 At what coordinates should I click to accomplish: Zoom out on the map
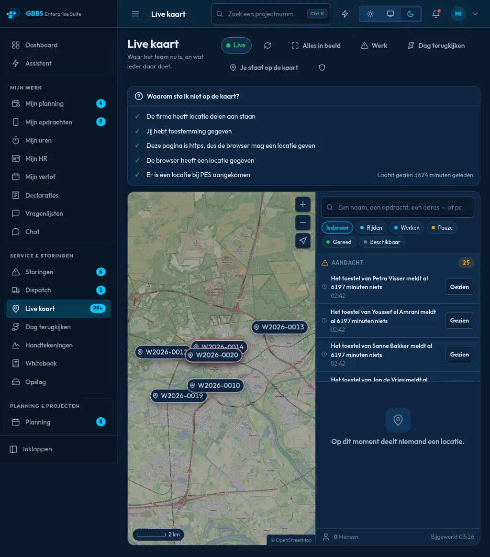(303, 223)
